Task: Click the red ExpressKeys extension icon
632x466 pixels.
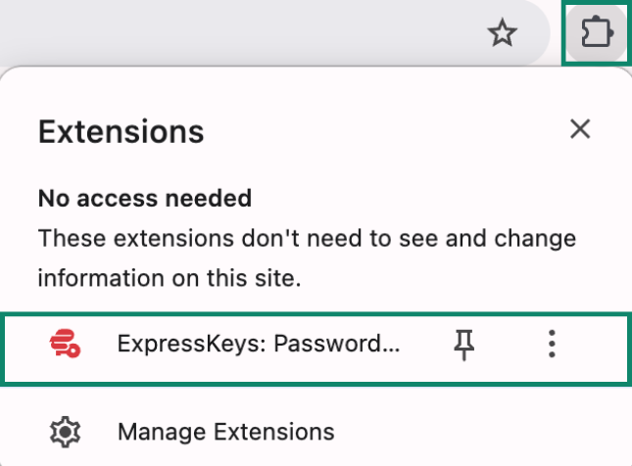Action: coord(66,344)
